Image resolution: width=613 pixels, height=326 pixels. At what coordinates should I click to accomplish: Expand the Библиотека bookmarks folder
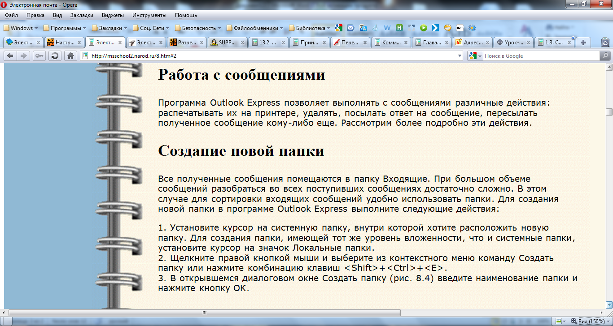coord(309,28)
